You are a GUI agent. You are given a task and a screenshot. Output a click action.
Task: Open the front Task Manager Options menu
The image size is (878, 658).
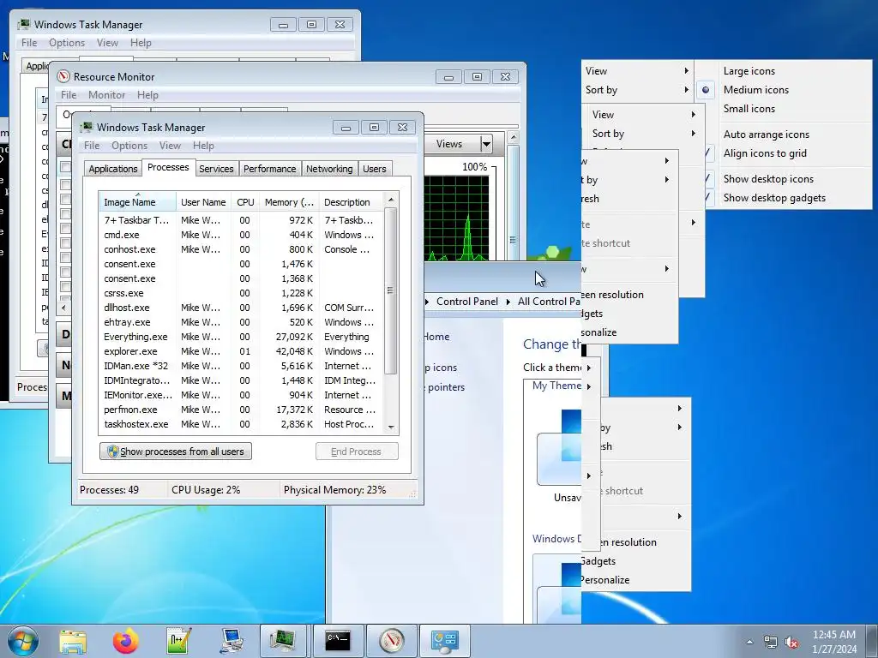point(129,146)
